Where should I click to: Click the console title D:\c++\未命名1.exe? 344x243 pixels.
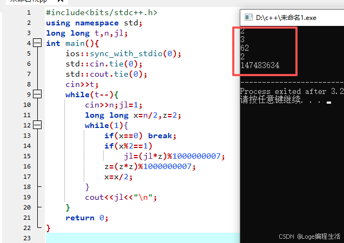[286, 17]
